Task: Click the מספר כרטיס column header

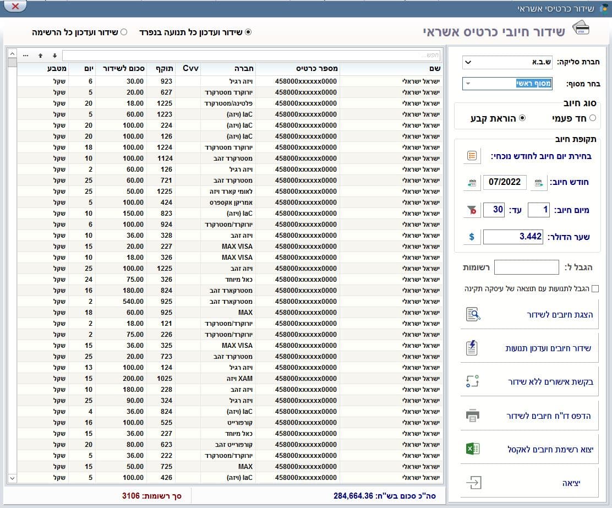Action: click(316, 69)
